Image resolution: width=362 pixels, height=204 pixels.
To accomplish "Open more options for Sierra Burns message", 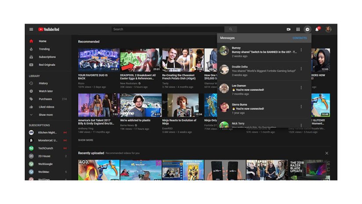I will coord(301,106).
